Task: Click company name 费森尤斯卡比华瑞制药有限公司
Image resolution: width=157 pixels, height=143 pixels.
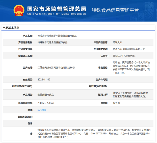Action: click(x=129, y=49)
